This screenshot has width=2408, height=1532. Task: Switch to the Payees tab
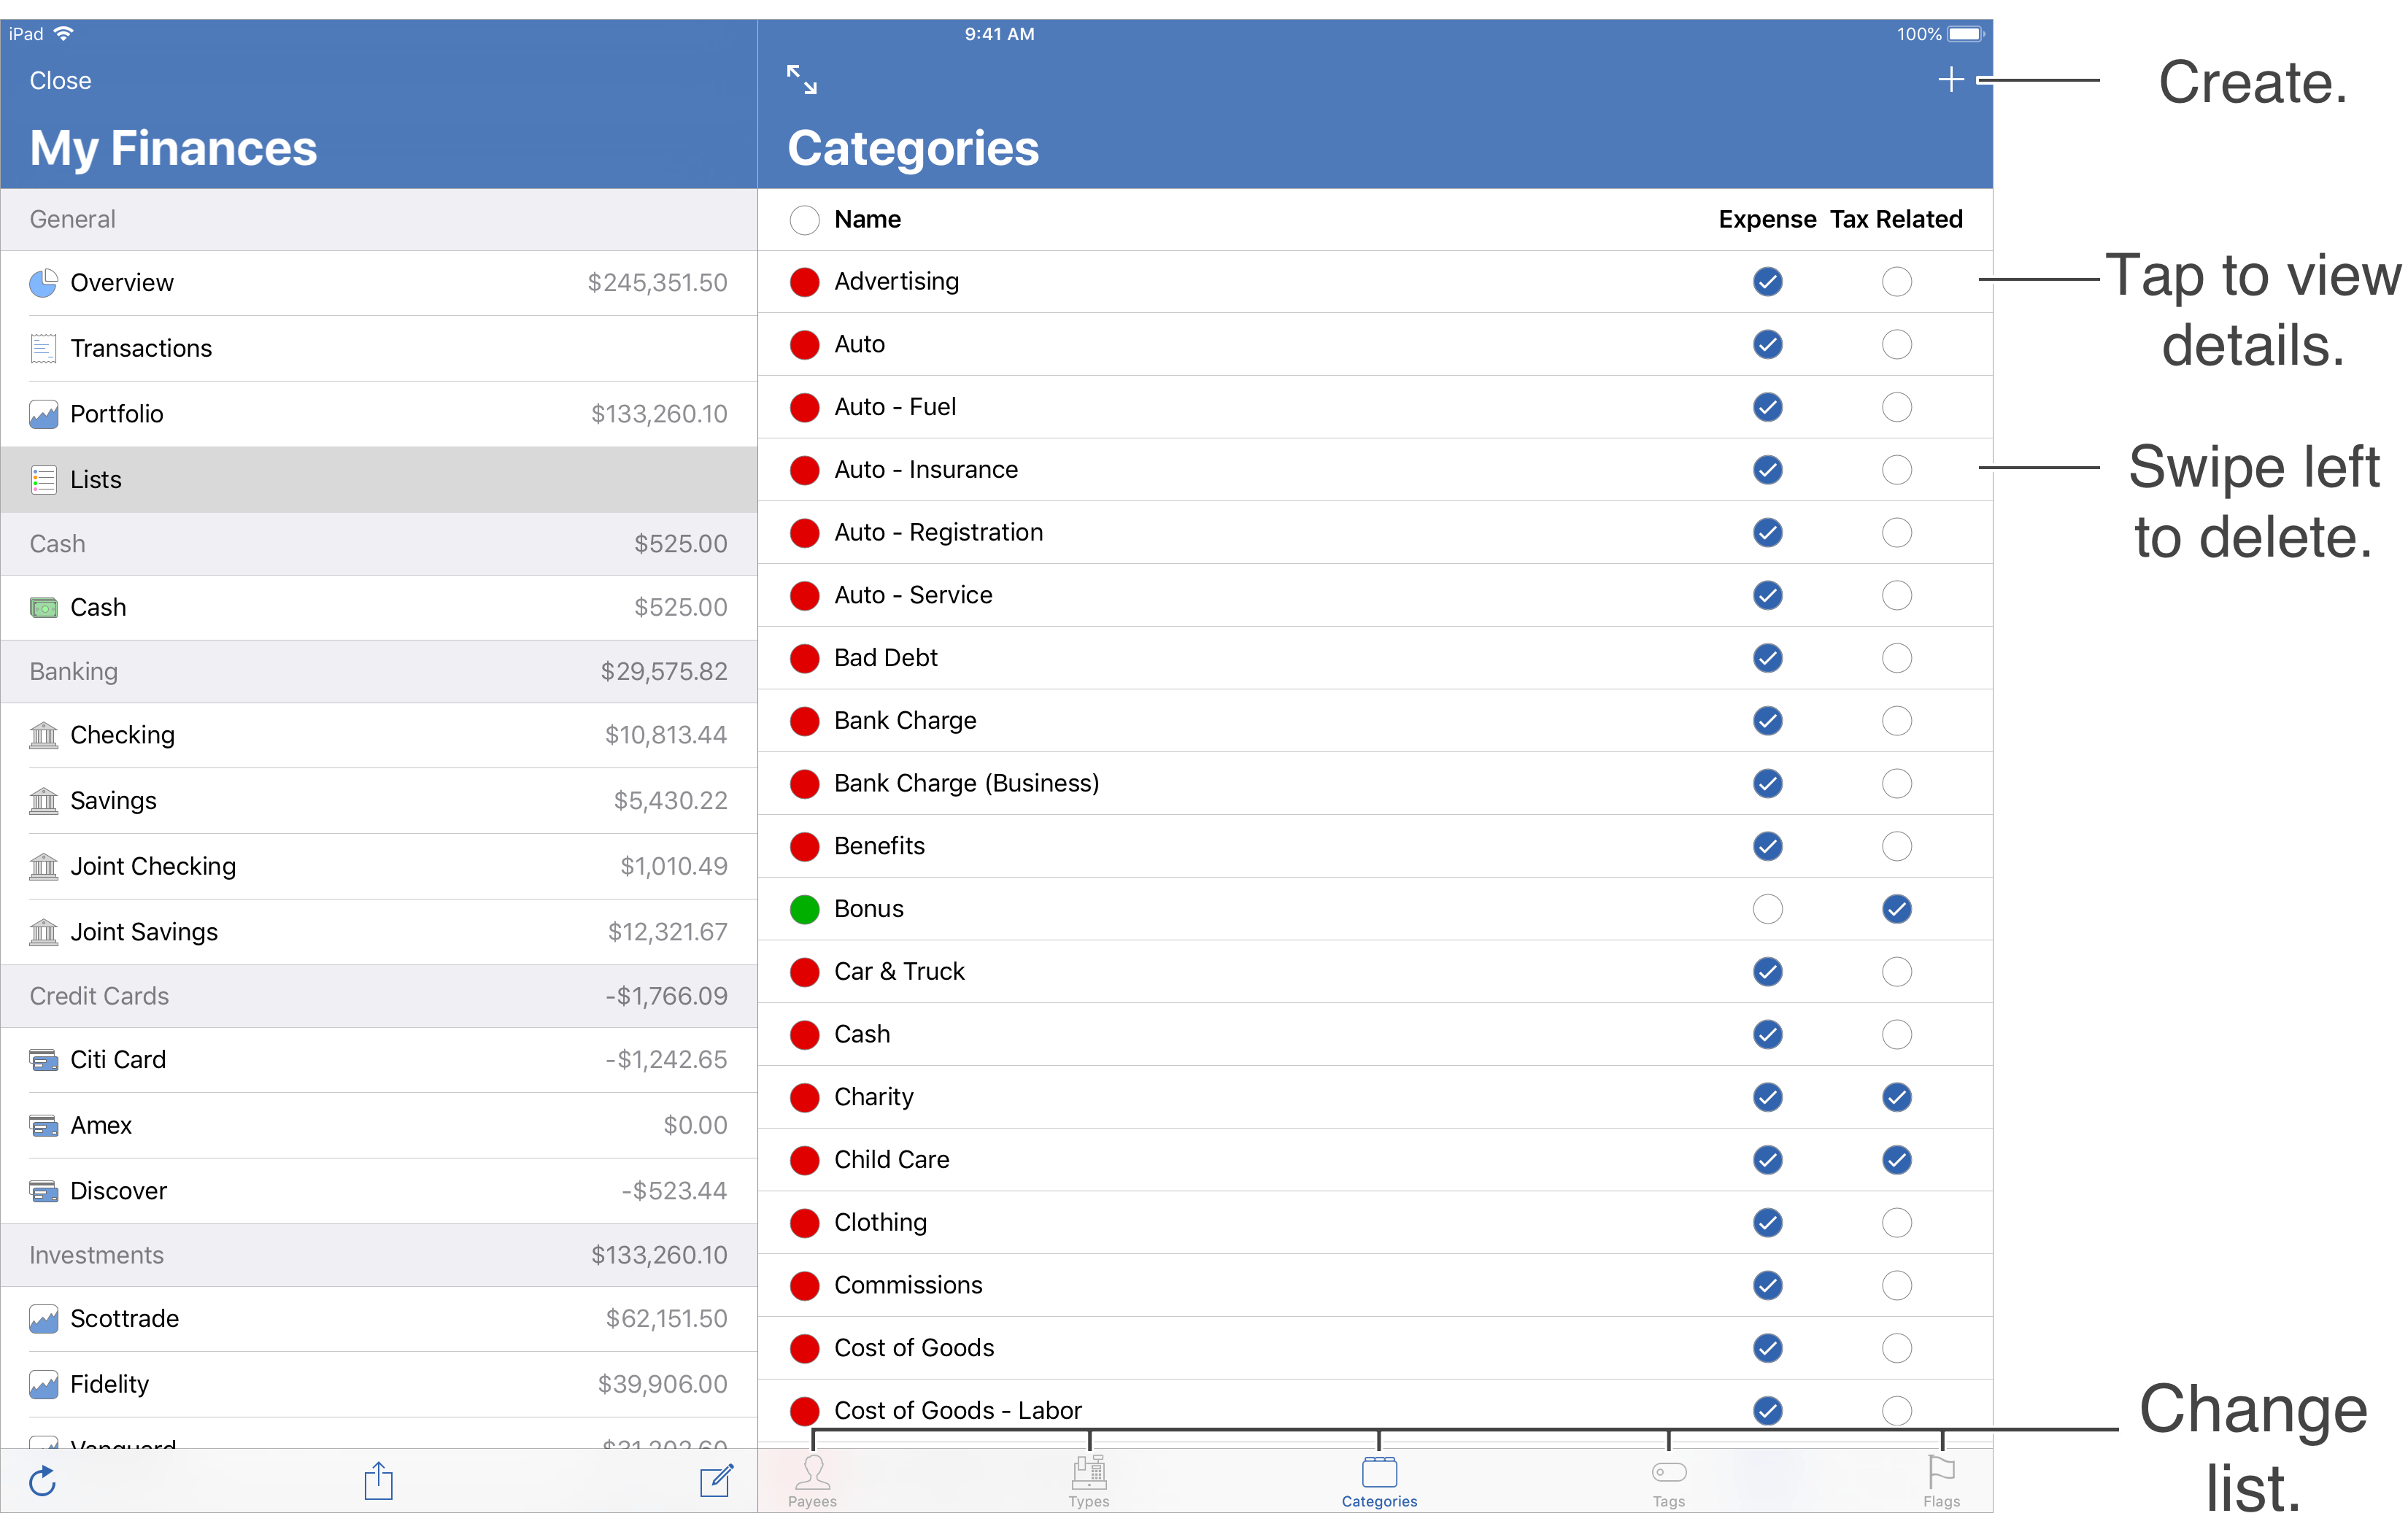tap(812, 1481)
